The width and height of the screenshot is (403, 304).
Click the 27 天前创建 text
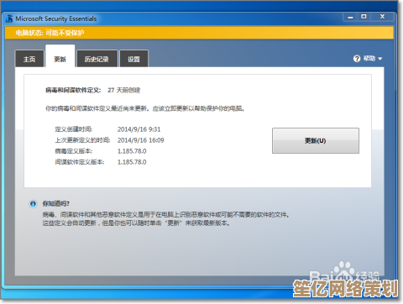pos(123,90)
